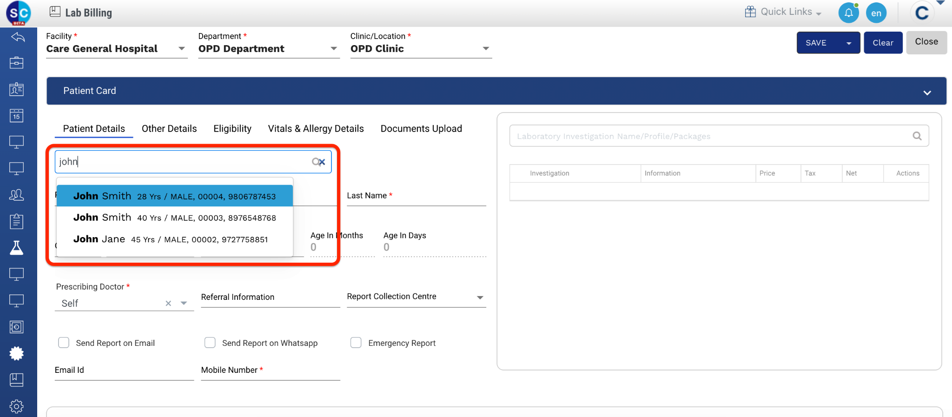
Task: Open the calendar icon in sidebar
Action: point(17,115)
